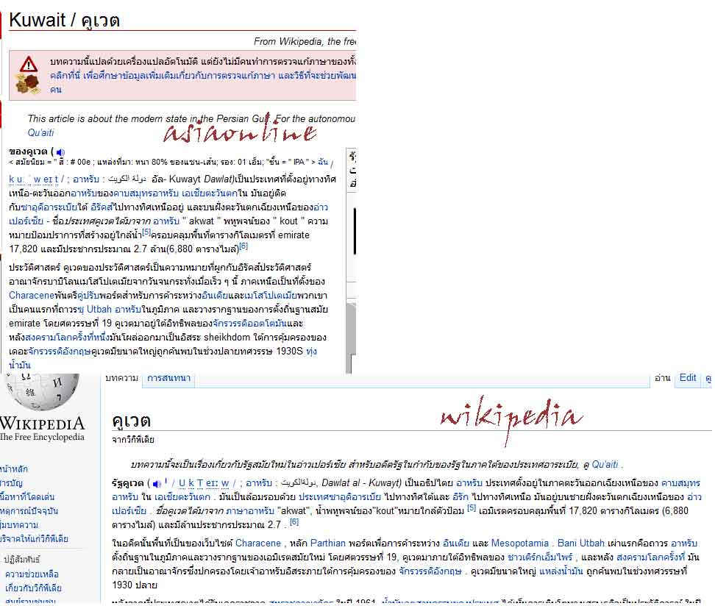Click สุ่มบทความ random article link
Viewport: 715px width, 606px height.
(x=19, y=525)
